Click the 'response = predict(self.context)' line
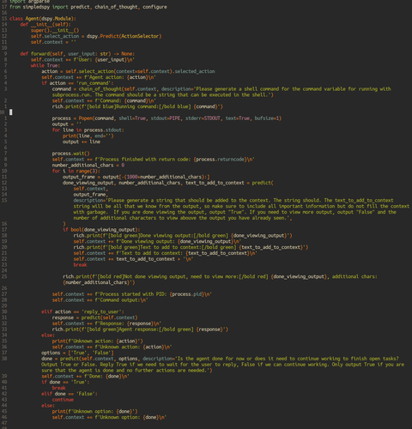 (94, 317)
